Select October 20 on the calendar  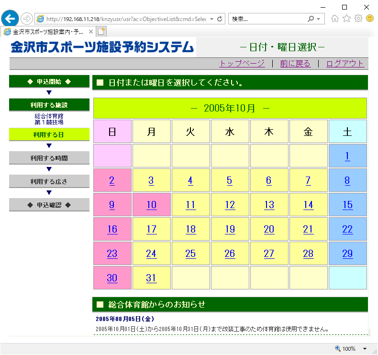coord(269,229)
